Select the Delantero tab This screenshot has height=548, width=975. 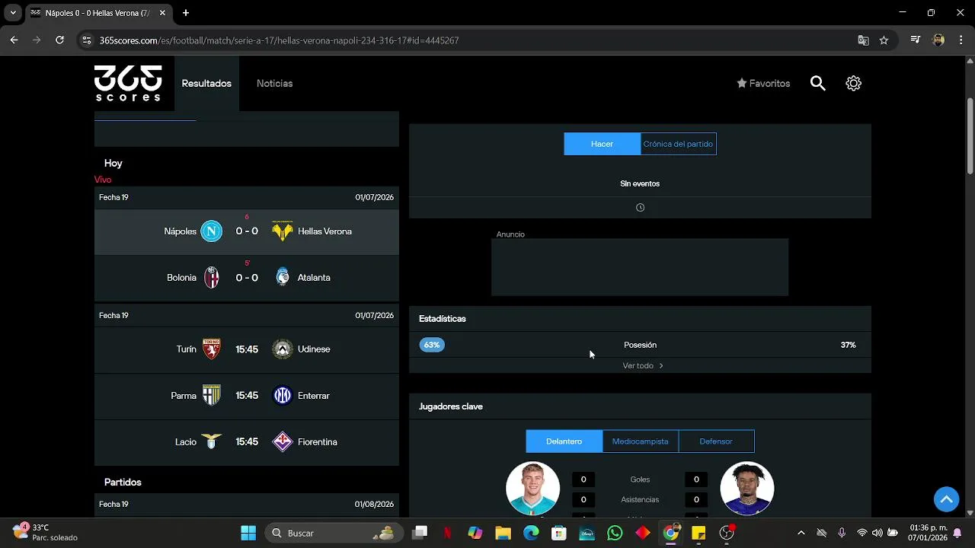(x=564, y=441)
